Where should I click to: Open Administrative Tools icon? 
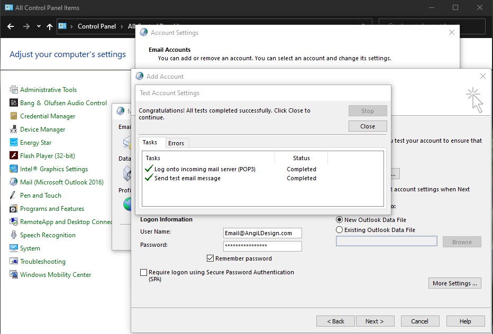(14, 89)
